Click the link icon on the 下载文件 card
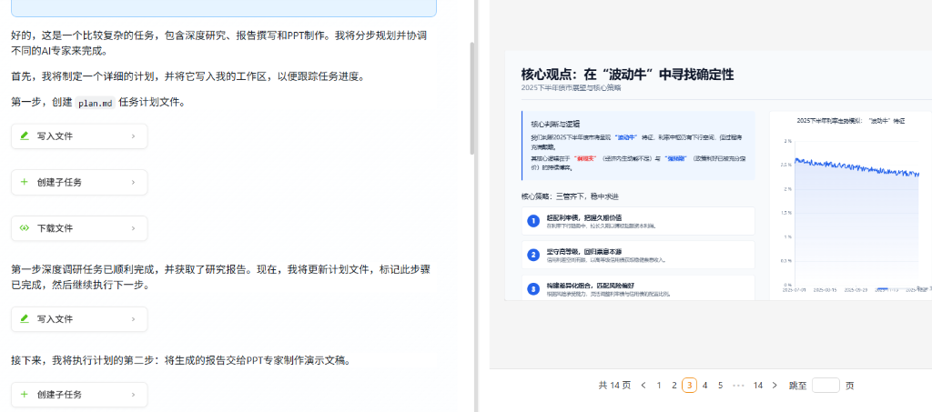Image resolution: width=932 pixels, height=412 pixels. (x=25, y=228)
